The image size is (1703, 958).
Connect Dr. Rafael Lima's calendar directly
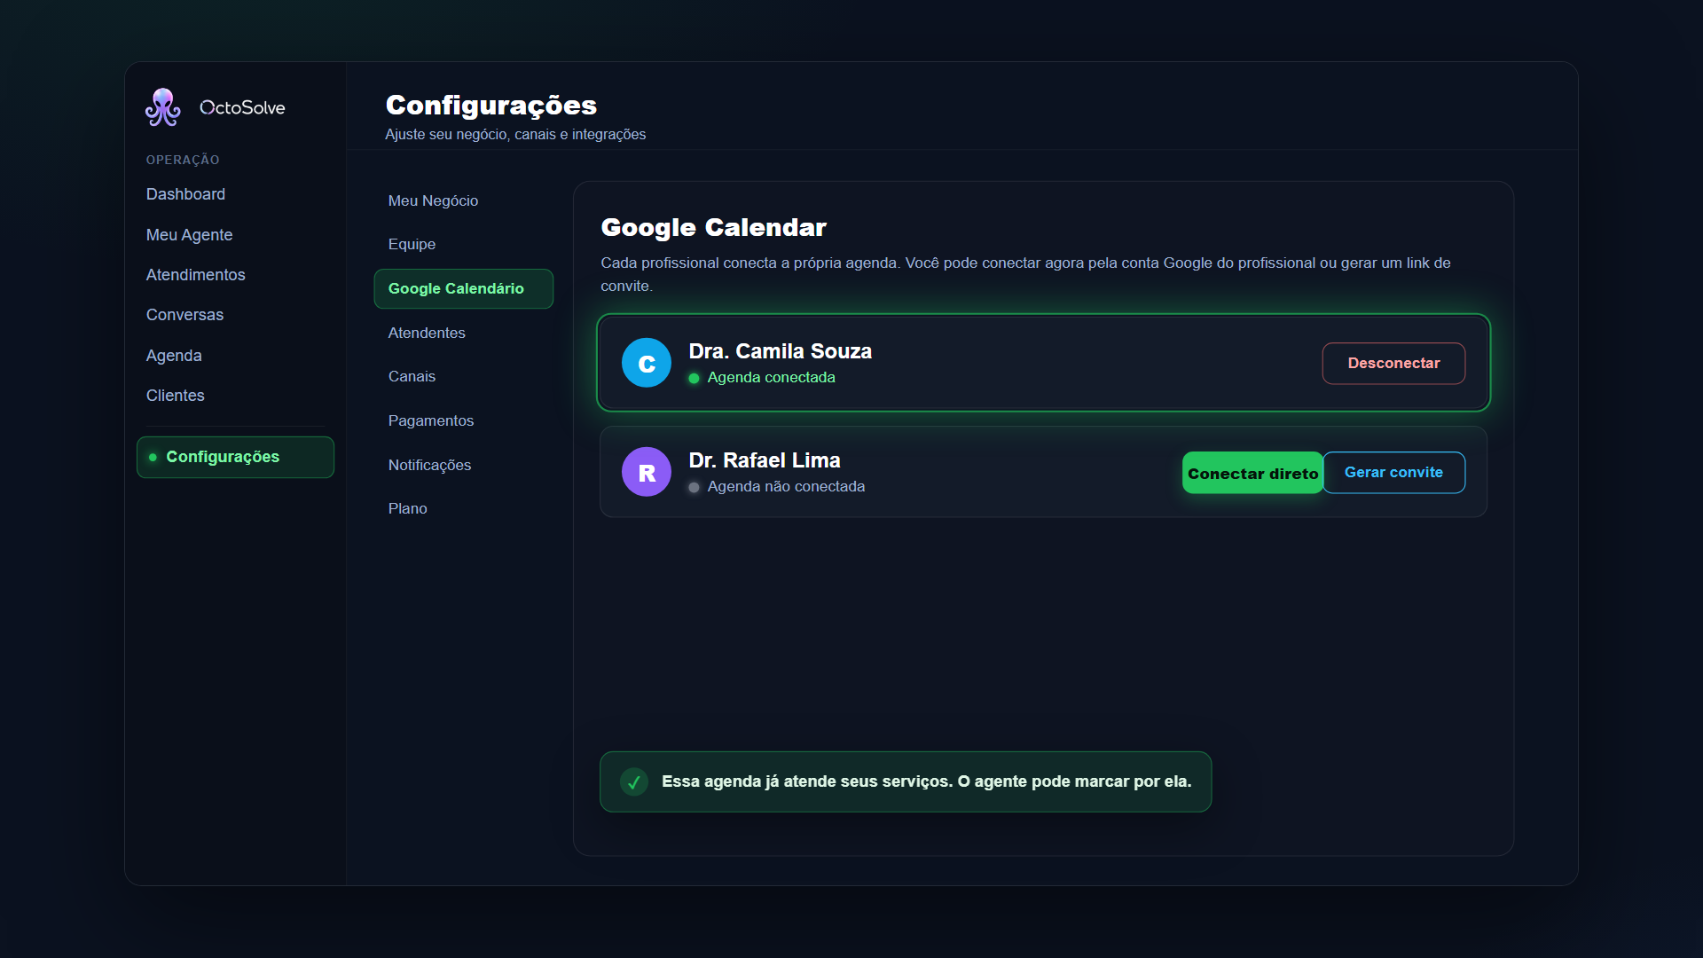click(x=1252, y=473)
